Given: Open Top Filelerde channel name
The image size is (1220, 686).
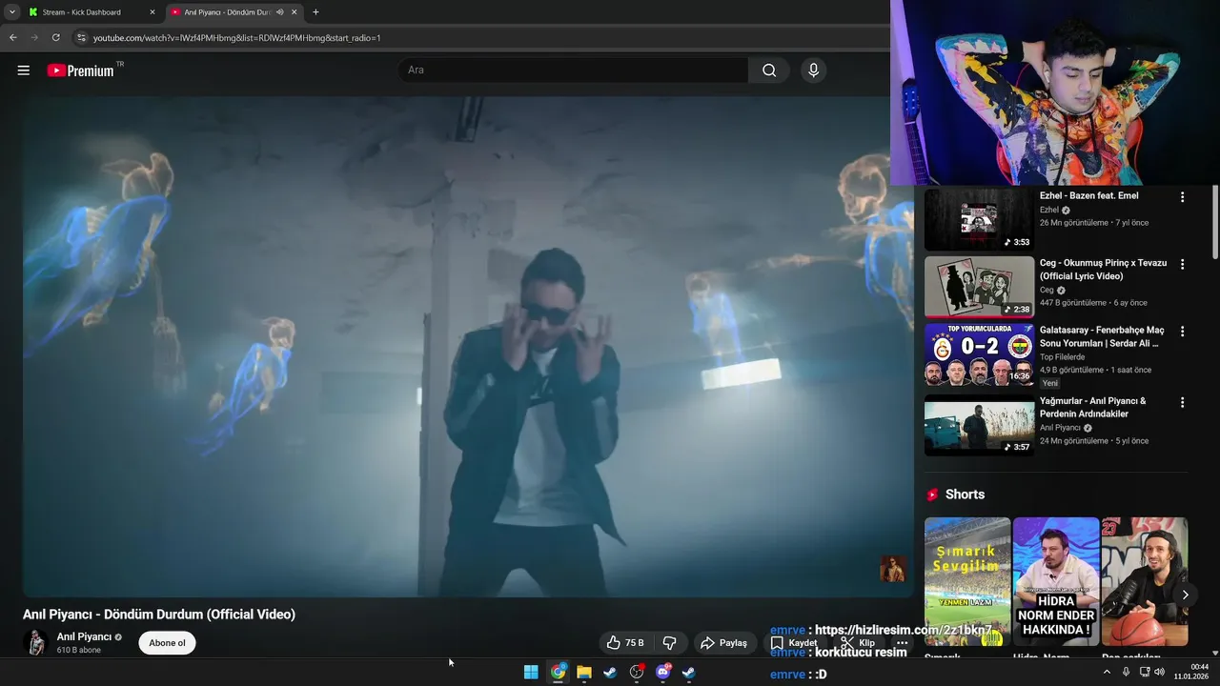Looking at the screenshot, I should coord(1063,357).
